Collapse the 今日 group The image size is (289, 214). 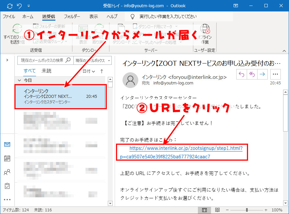[19, 80]
